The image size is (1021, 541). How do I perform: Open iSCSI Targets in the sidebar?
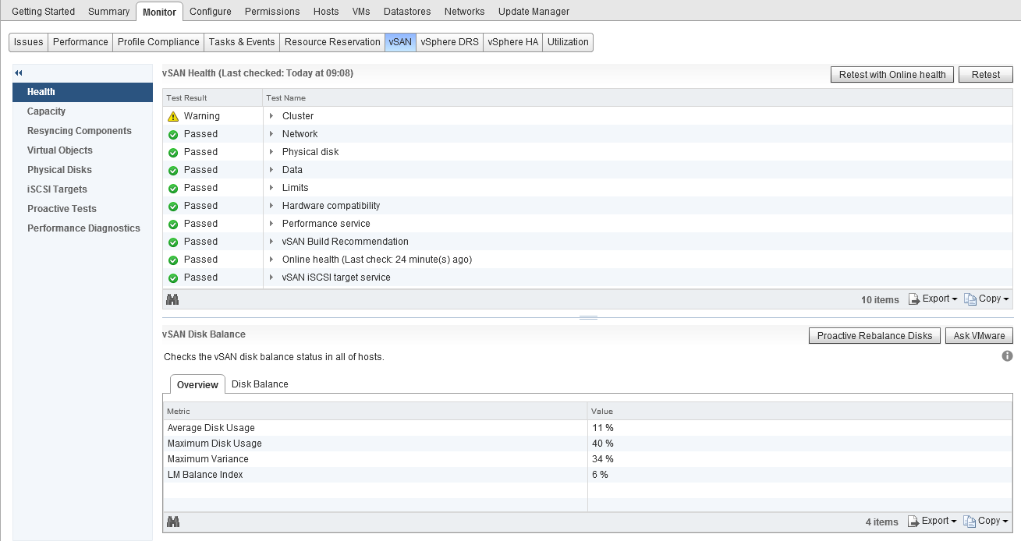[x=83, y=189]
